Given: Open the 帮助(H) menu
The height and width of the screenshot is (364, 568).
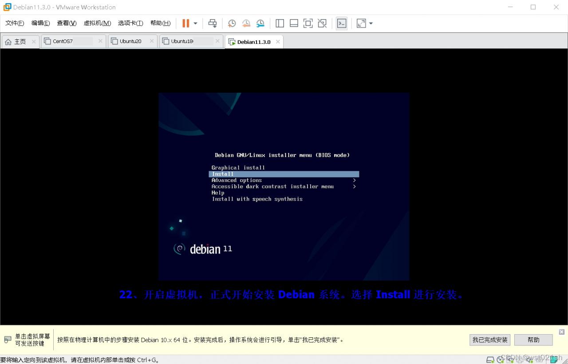Looking at the screenshot, I should click(160, 23).
